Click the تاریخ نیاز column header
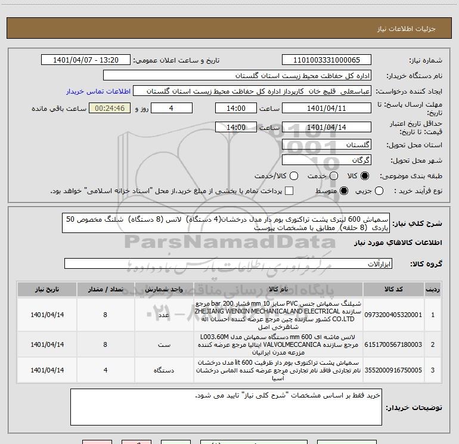 coord(47,290)
